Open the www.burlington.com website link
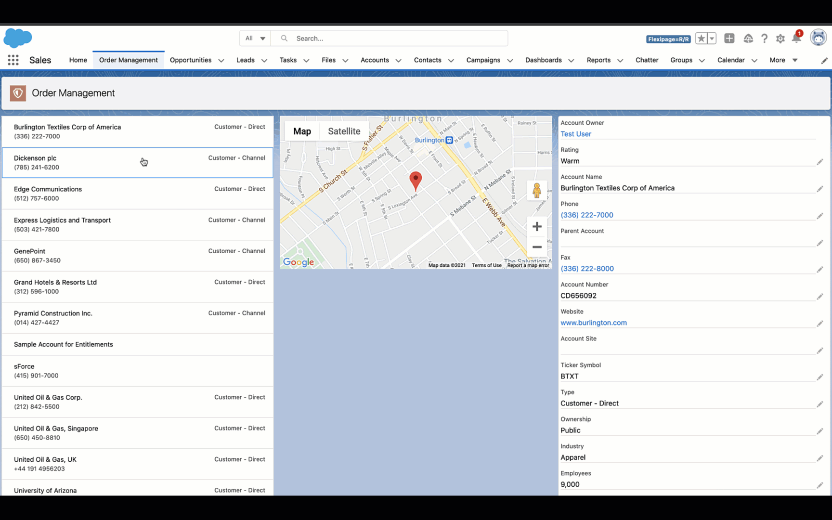This screenshot has height=520, width=832. [593, 323]
